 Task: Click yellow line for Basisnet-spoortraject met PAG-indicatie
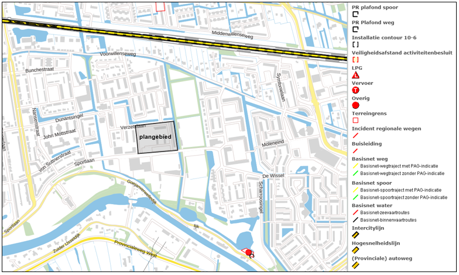pos(355,190)
